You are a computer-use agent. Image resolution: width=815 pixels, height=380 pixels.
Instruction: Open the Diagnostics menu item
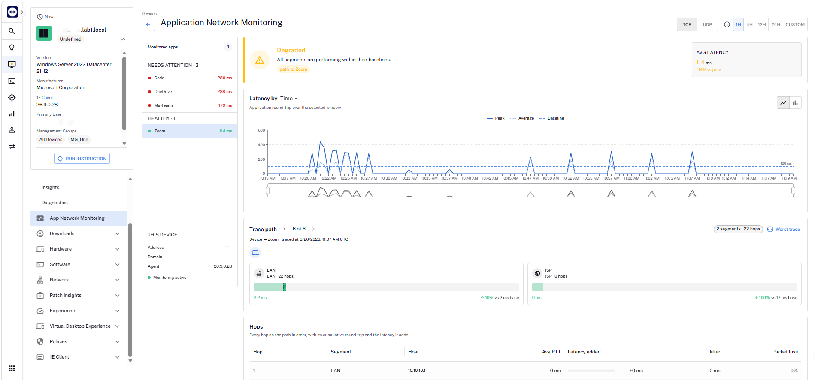[x=55, y=203]
